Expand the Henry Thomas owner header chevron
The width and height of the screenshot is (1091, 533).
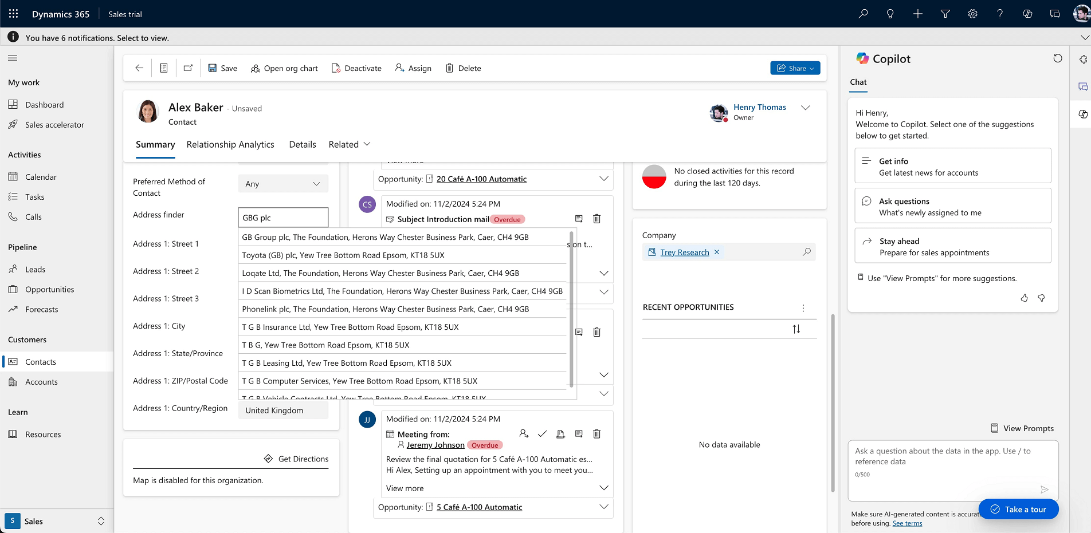tap(806, 108)
